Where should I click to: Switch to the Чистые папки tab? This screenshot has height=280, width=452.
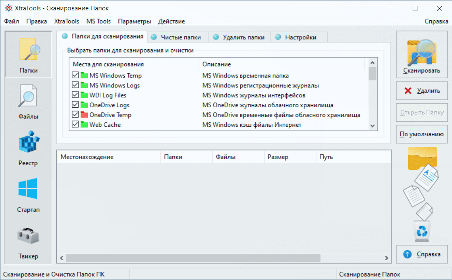click(178, 37)
